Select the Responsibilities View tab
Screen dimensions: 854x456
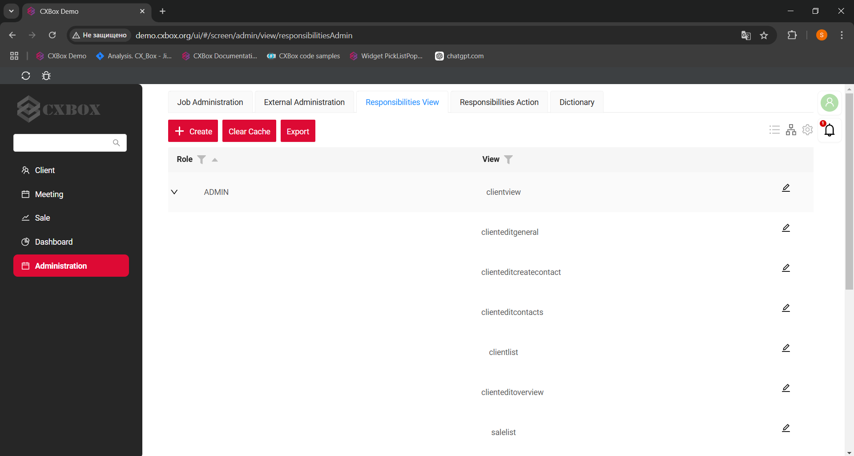[402, 102]
